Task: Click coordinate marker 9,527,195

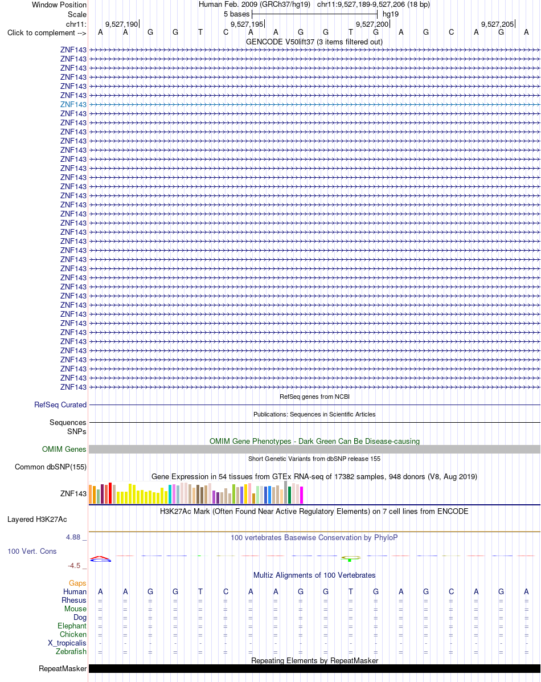Action: [247, 24]
